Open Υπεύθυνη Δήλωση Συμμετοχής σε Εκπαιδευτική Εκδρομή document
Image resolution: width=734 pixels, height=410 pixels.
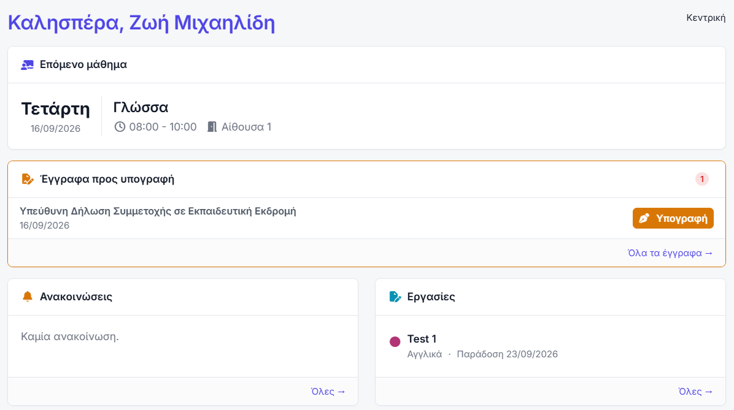point(158,211)
